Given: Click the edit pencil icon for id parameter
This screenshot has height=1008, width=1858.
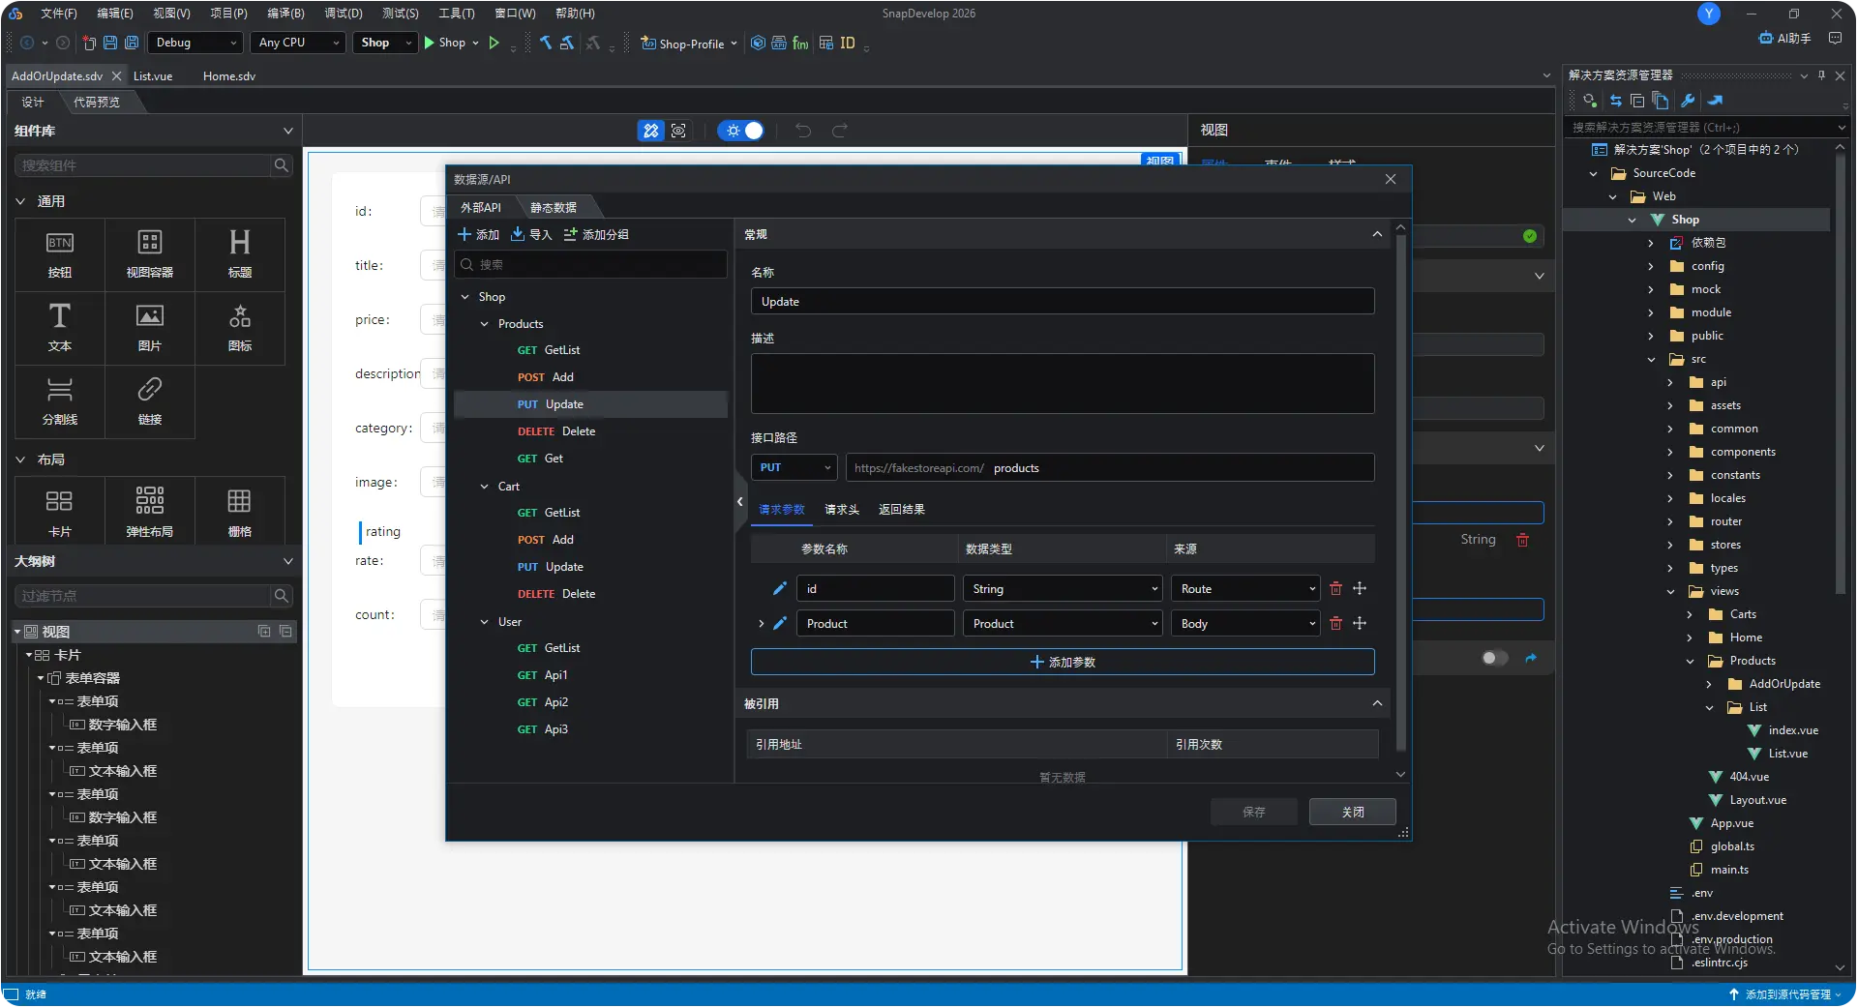Looking at the screenshot, I should click(x=779, y=589).
